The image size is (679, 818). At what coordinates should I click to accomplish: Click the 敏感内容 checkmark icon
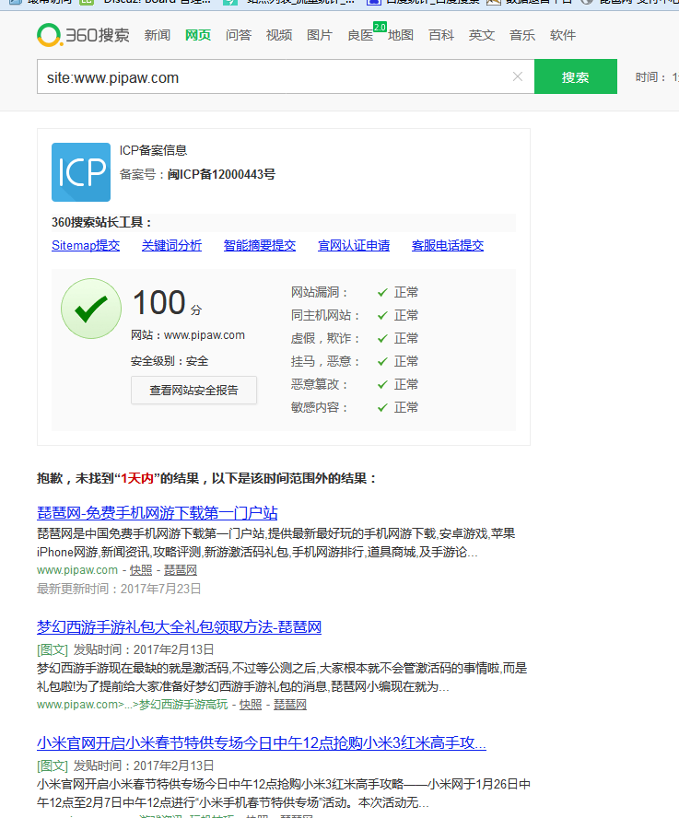[382, 407]
